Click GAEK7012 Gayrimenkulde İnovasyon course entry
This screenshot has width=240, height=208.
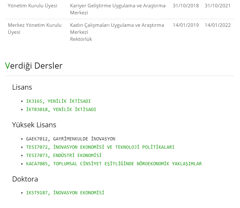pyautogui.click(x=71, y=139)
